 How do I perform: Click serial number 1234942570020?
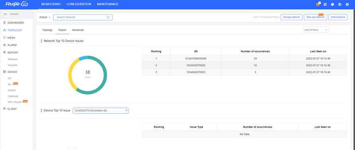click(196, 65)
